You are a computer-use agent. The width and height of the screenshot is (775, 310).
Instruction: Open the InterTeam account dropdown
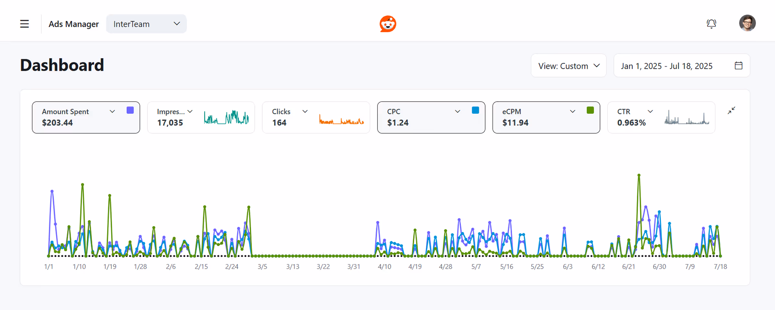point(146,24)
